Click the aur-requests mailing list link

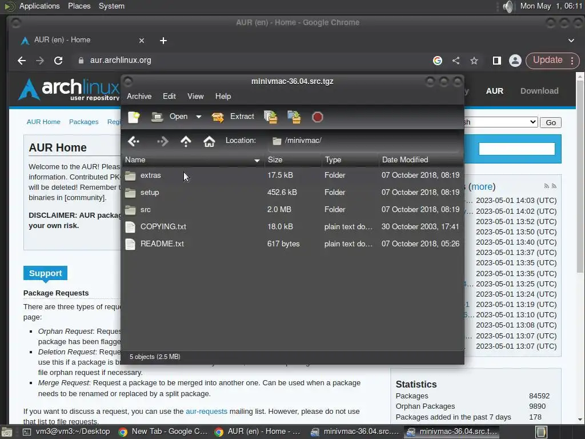(x=206, y=412)
